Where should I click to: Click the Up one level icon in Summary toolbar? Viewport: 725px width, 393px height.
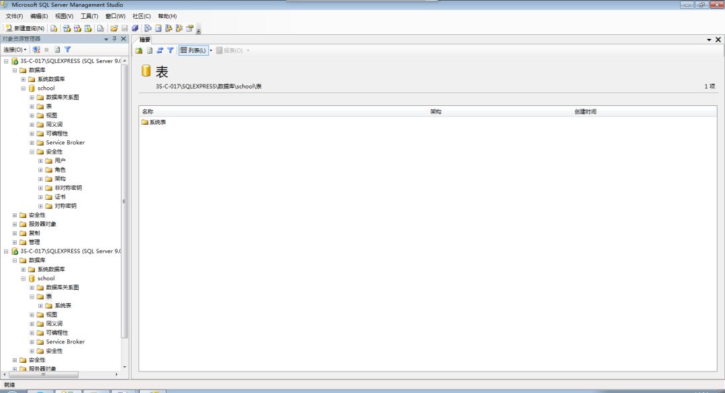139,50
